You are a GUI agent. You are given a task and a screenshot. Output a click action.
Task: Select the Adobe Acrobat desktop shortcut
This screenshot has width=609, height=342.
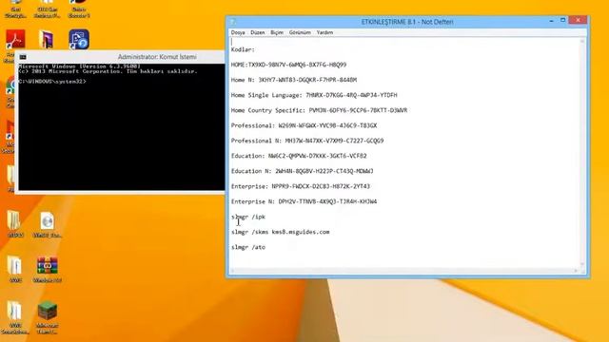15,40
